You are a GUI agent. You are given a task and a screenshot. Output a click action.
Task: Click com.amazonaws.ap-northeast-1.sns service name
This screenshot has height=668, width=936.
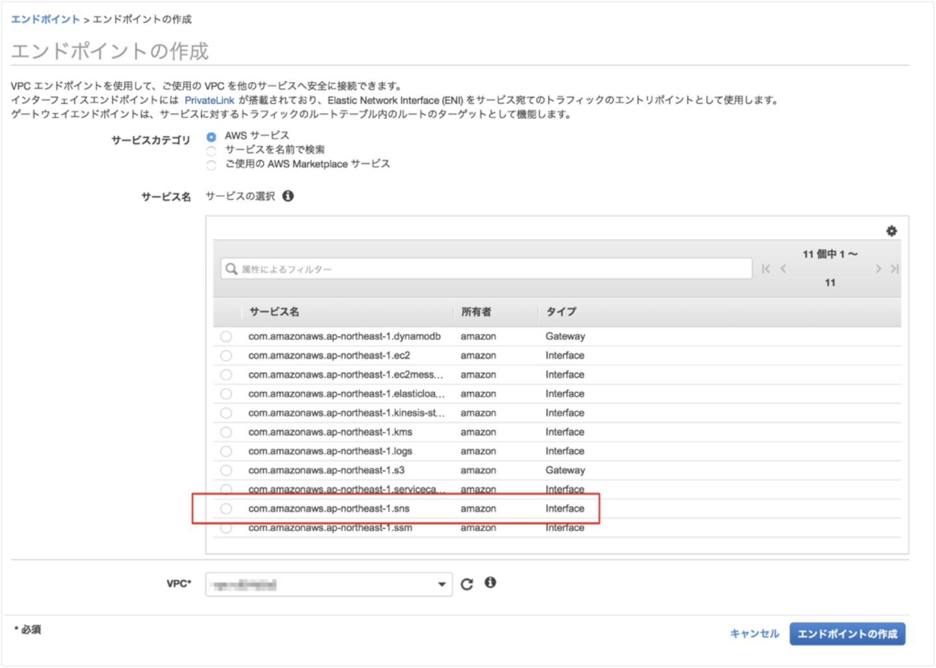[329, 509]
